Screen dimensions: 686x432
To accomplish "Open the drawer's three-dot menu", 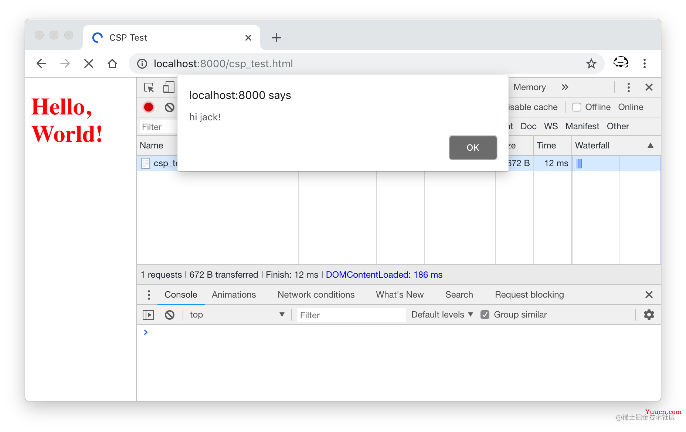I will coord(149,295).
